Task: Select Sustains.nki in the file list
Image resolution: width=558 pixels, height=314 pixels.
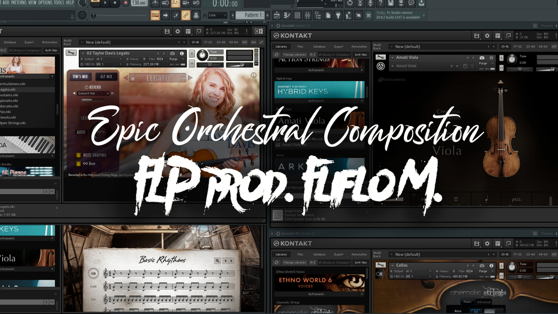Action: [x=9, y=95]
